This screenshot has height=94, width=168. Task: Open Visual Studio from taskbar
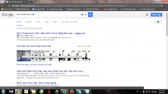coord(11,92)
